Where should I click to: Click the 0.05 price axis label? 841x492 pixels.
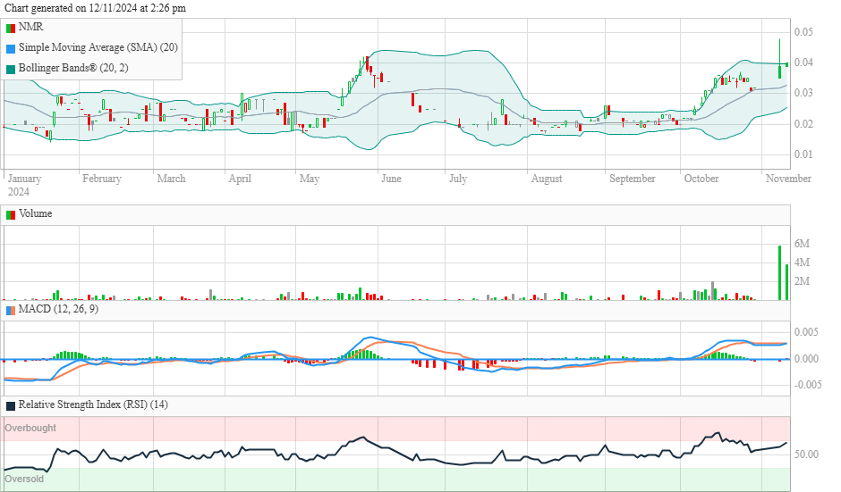pyautogui.click(x=803, y=32)
